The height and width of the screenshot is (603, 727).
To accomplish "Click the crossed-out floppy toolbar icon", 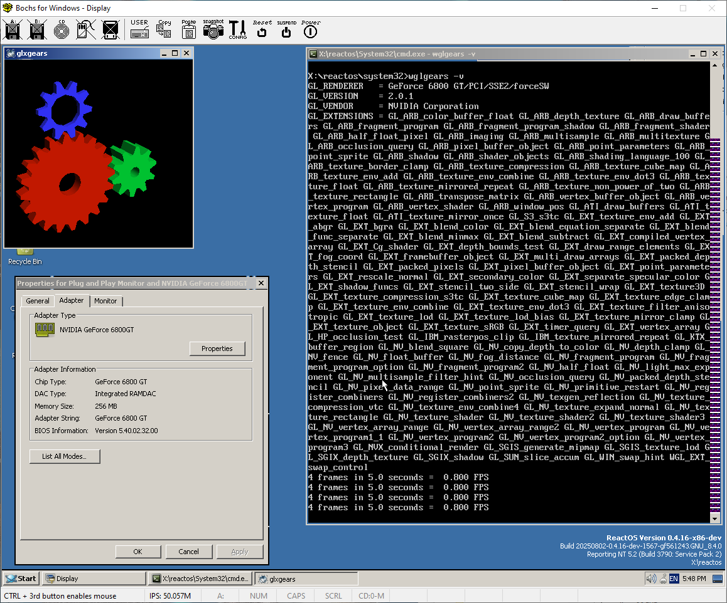I will 110,29.
